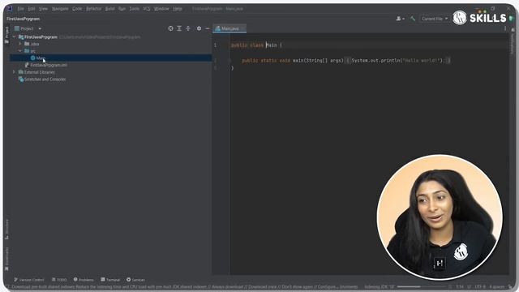The width and height of the screenshot is (519, 292).
Task: Toggle the Project tool window side tab
Action: (6, 35)
